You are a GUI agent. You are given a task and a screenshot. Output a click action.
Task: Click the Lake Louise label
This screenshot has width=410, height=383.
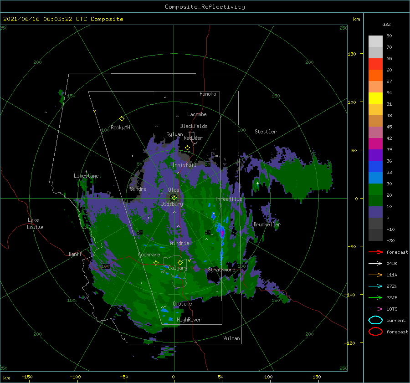tap(35, 224)
